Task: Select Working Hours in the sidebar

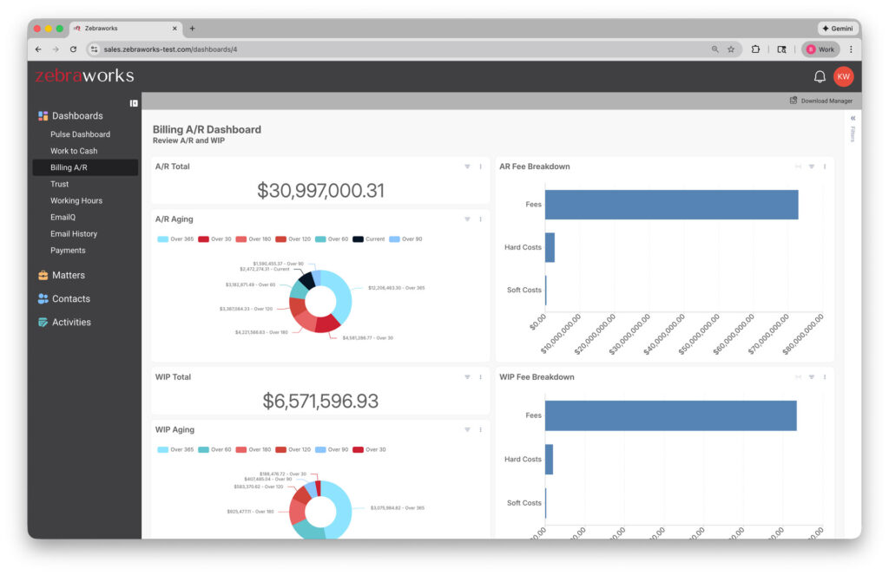Action: tap(76, 200)
